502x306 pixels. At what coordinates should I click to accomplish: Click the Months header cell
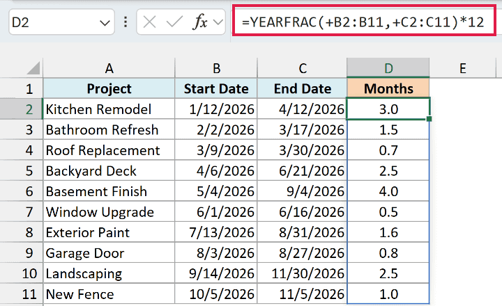(388, 88)
